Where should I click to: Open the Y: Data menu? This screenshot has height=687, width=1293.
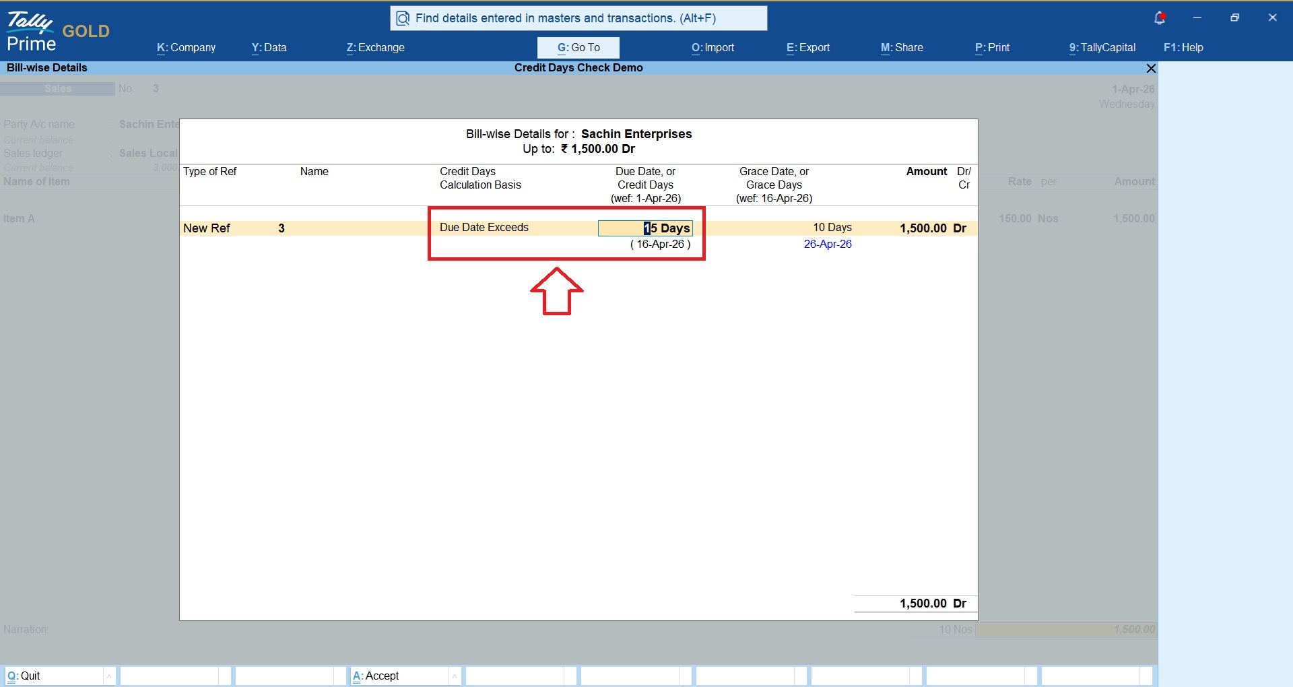[x=269, y=48]
